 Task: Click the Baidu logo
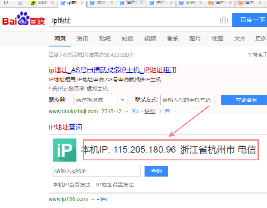coord(23,19)
